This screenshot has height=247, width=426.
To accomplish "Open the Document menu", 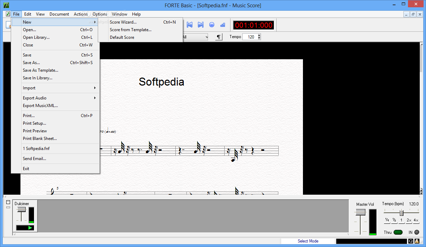I will click(x=59, y=14).
